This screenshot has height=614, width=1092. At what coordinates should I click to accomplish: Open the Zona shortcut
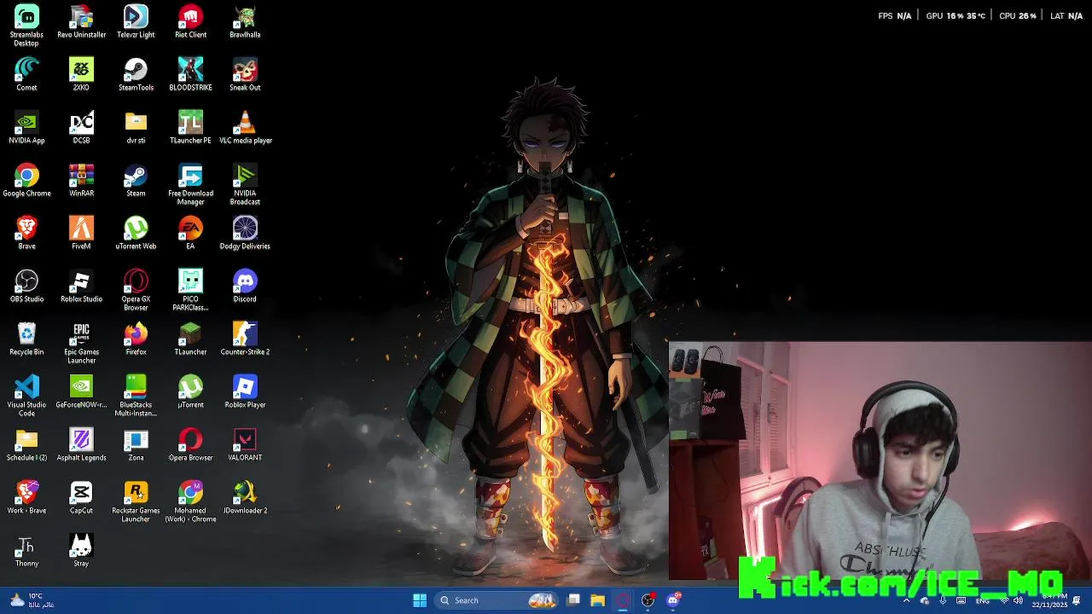[136, 445]
